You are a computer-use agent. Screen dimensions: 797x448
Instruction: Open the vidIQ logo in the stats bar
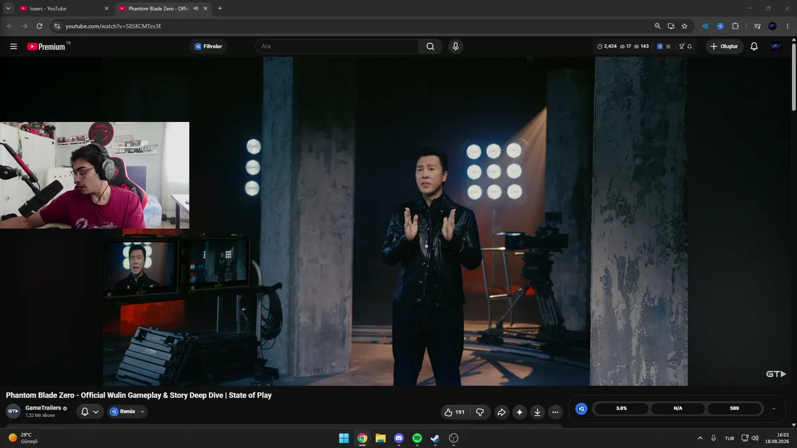659,47
